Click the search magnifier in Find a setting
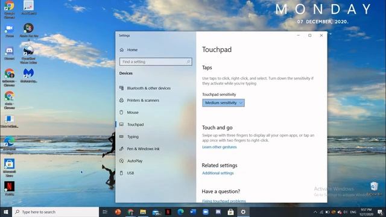Viewport: 386px width, 217px height. [x=188, y=61]
